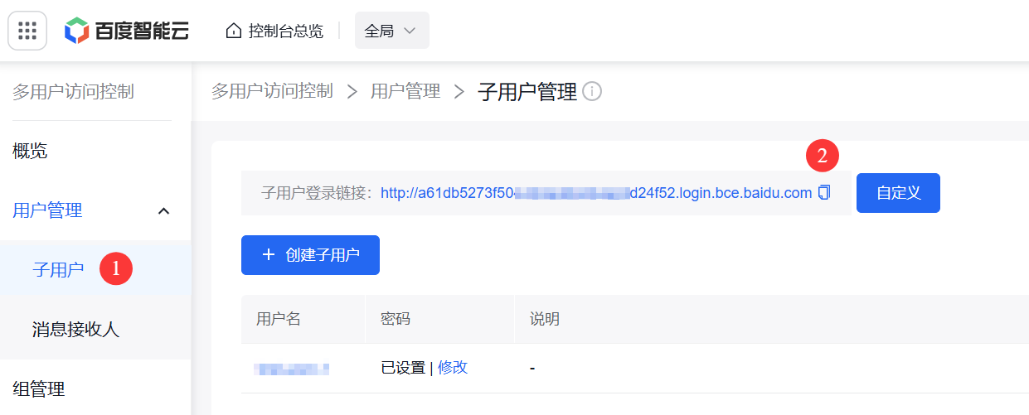This screenshot has width=1029, height=415.
Task: Collapse the 用户管理 sidebar section
Action: [164, 211]
